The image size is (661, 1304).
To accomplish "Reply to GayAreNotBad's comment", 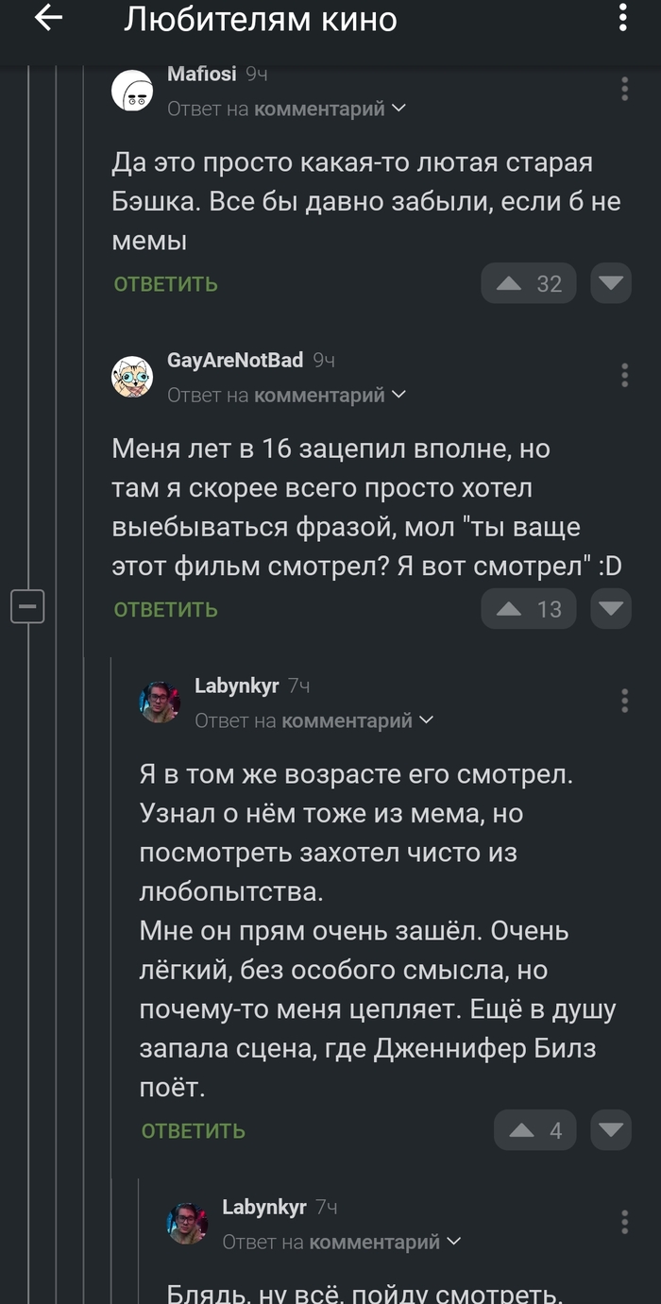I will [x=166, y=610].
